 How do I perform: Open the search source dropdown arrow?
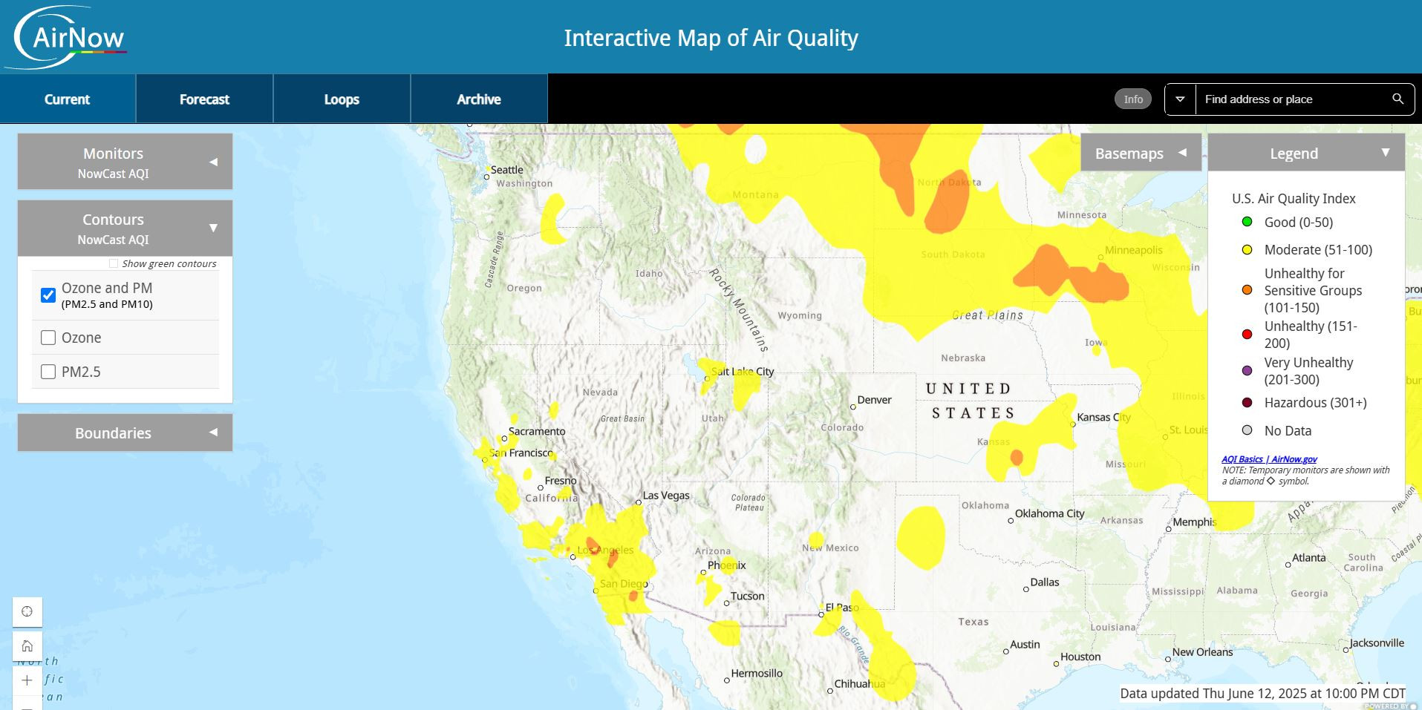click(x=1180, y=99)
